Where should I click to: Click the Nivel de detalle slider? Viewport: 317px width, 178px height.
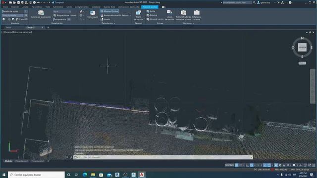[15, 15]
